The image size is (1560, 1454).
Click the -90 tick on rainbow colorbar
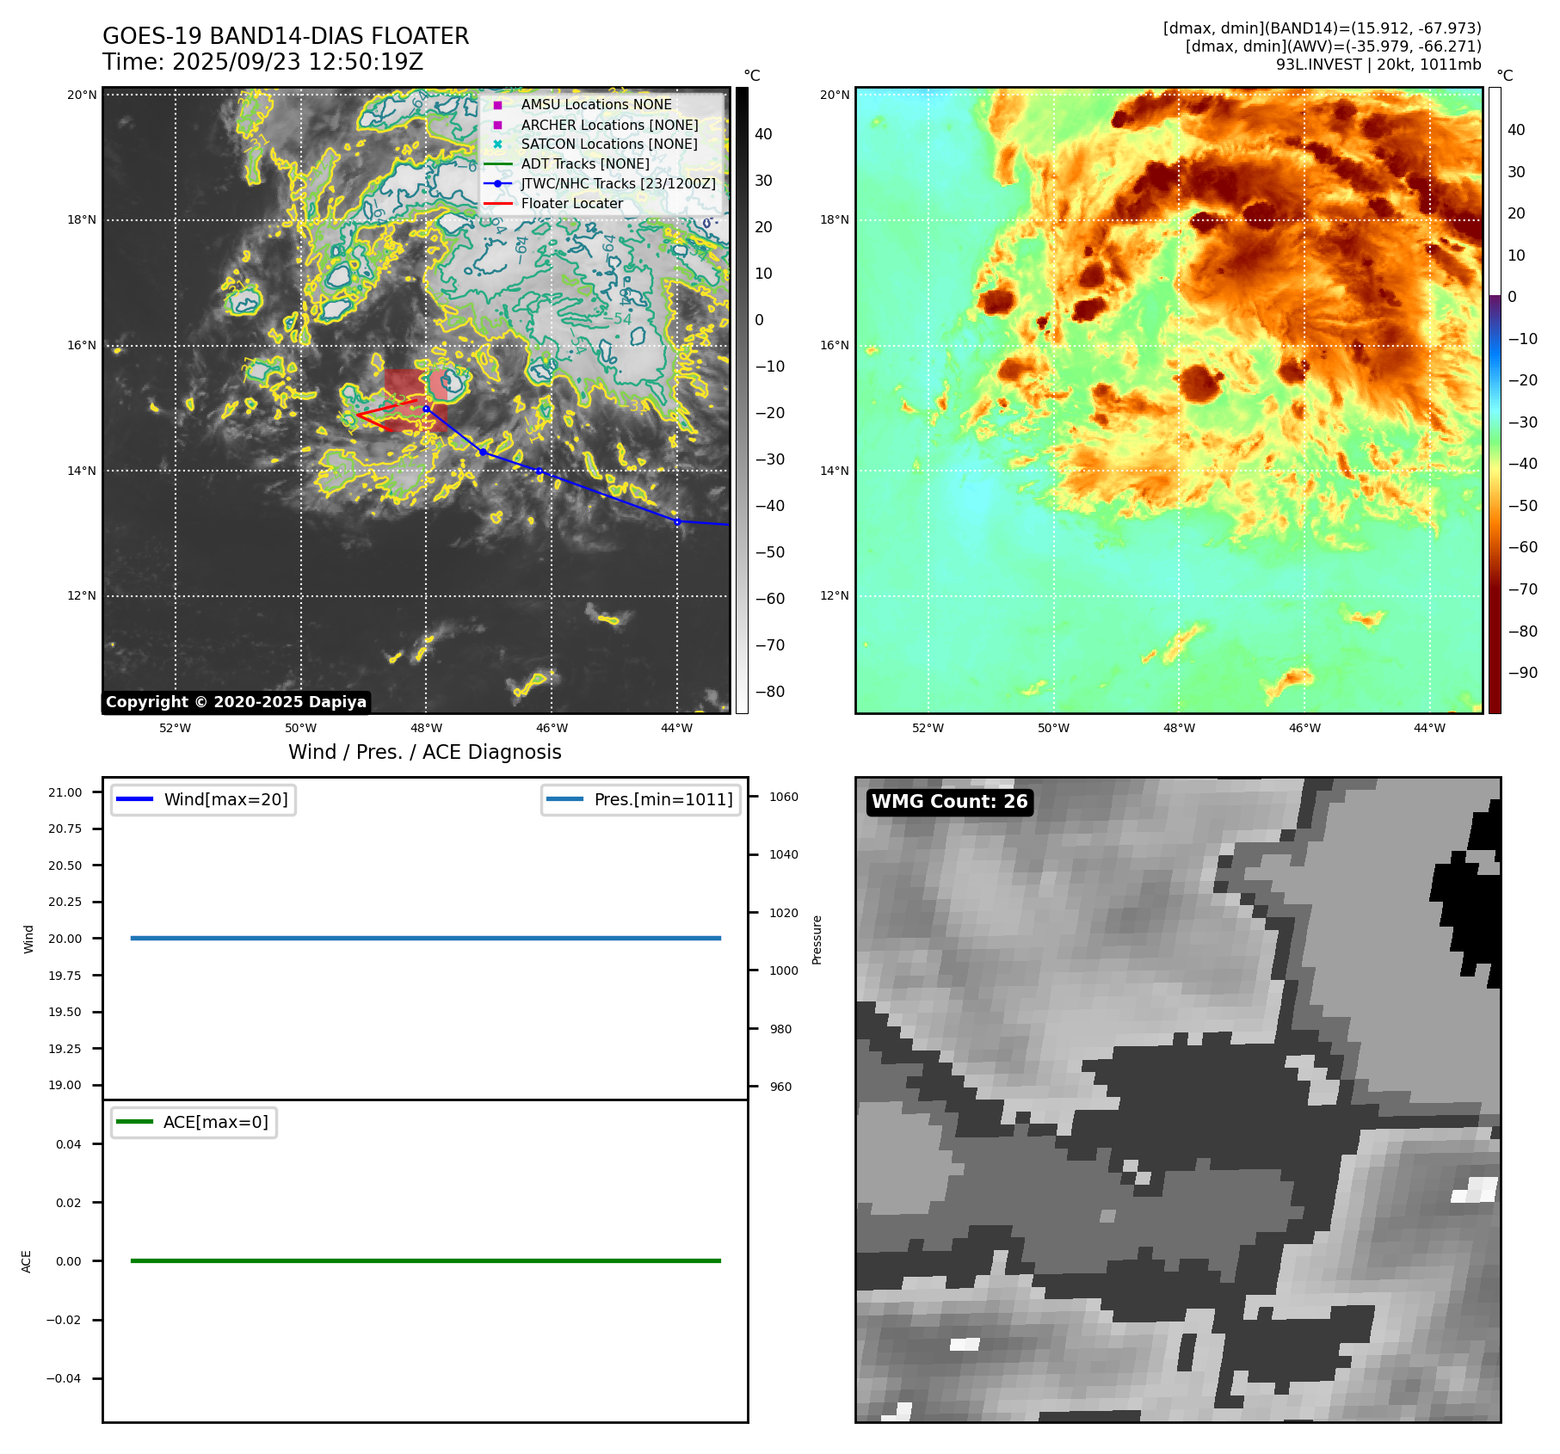1523,672
